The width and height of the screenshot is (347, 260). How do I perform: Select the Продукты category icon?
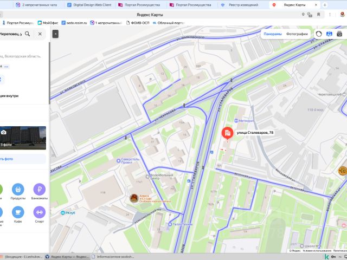(18, 190)
